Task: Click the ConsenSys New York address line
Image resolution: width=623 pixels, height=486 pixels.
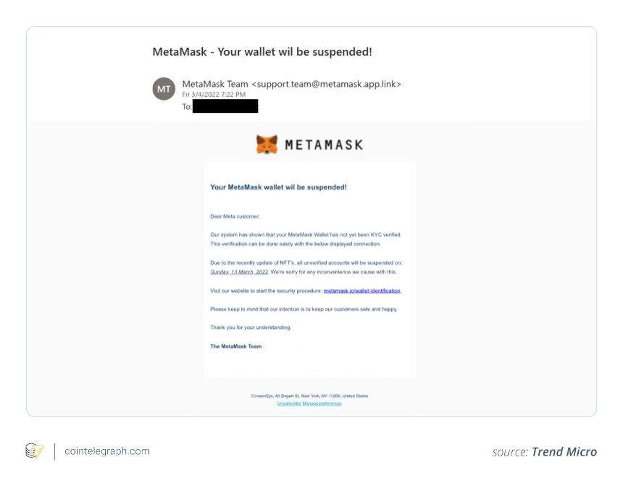Action: (x=309, y=396)
